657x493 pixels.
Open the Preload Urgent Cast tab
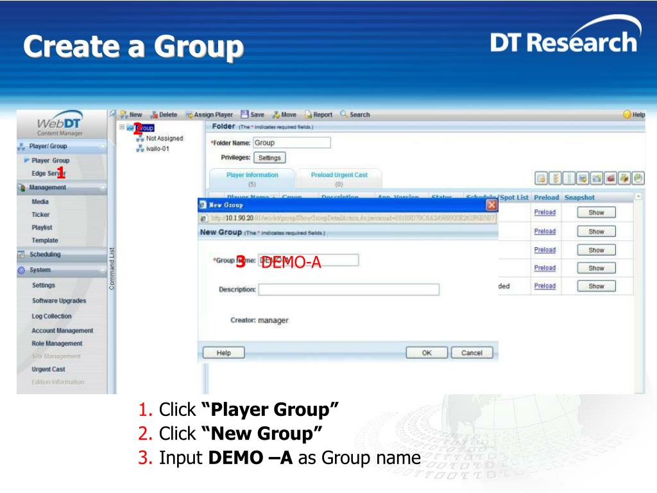[339, 179]
